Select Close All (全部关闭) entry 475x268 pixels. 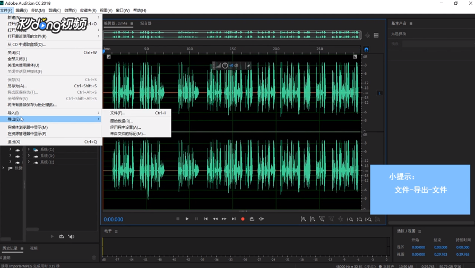tap(51, 59)
